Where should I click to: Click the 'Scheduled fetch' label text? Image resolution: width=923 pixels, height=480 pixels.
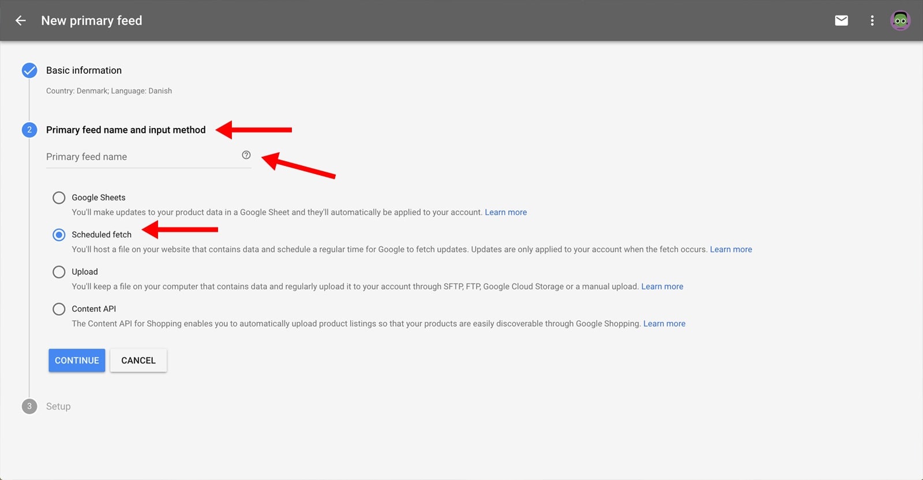(102, 235)
